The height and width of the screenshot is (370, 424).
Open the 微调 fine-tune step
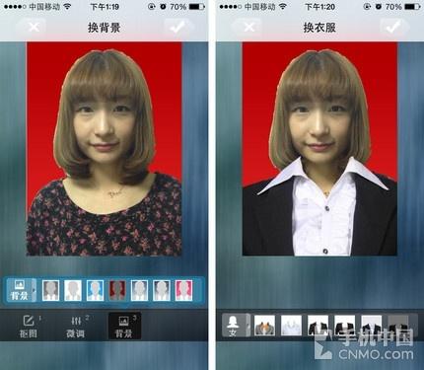click(x=76, y=327)
